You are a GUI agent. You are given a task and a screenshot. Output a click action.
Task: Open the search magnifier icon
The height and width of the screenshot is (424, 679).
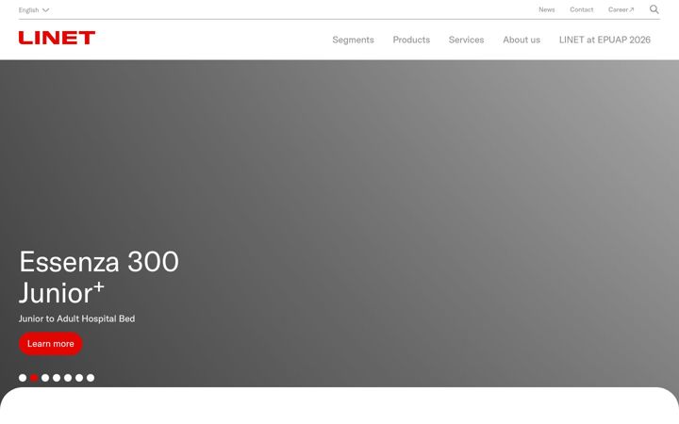(654, 9)
